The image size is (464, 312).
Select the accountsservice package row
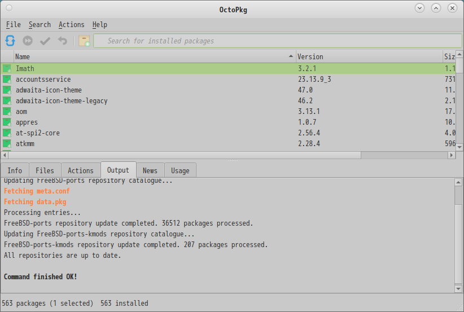pyautogui.click(x=228, y=79)
